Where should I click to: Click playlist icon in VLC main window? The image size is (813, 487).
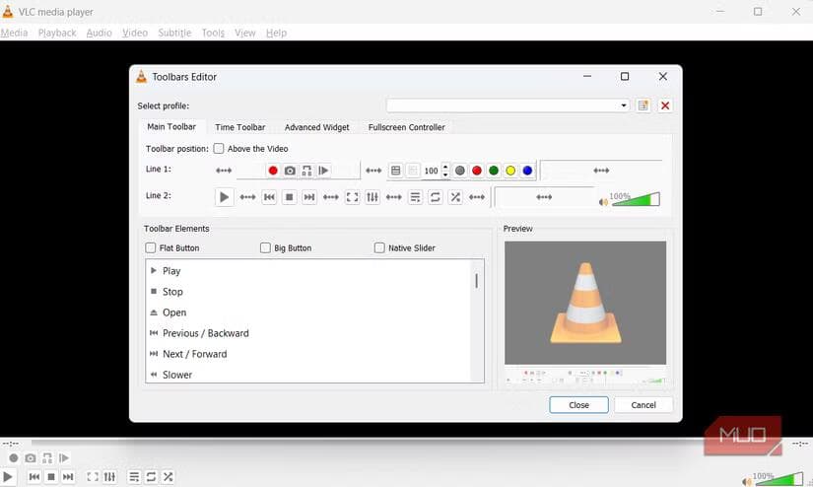[134, 476]
